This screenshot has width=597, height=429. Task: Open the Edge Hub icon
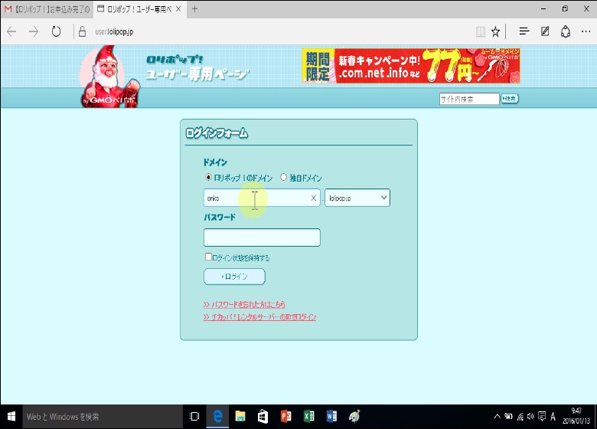[x=524, y=31]
